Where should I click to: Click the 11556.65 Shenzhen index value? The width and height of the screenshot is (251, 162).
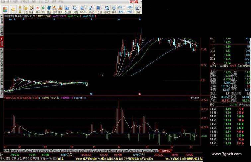click(x=86, y=155)
